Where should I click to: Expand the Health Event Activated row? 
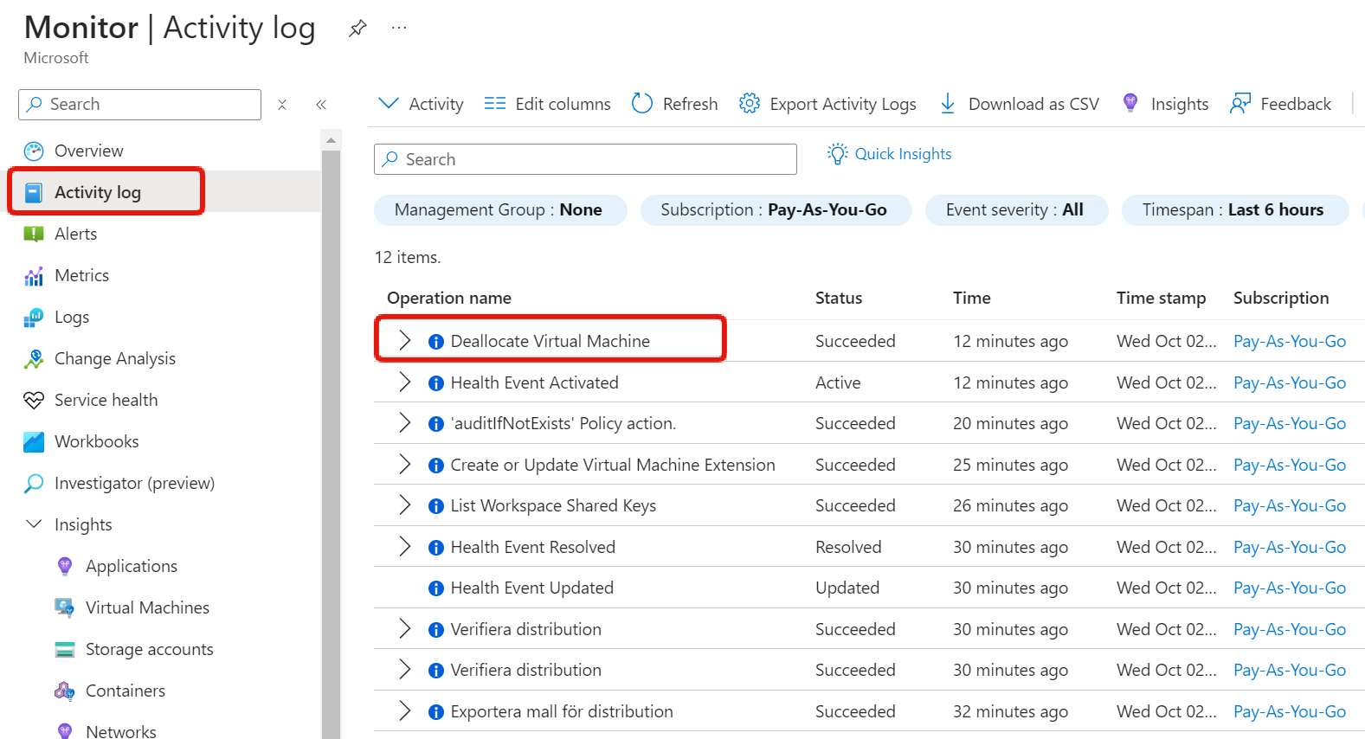point(404,382)
